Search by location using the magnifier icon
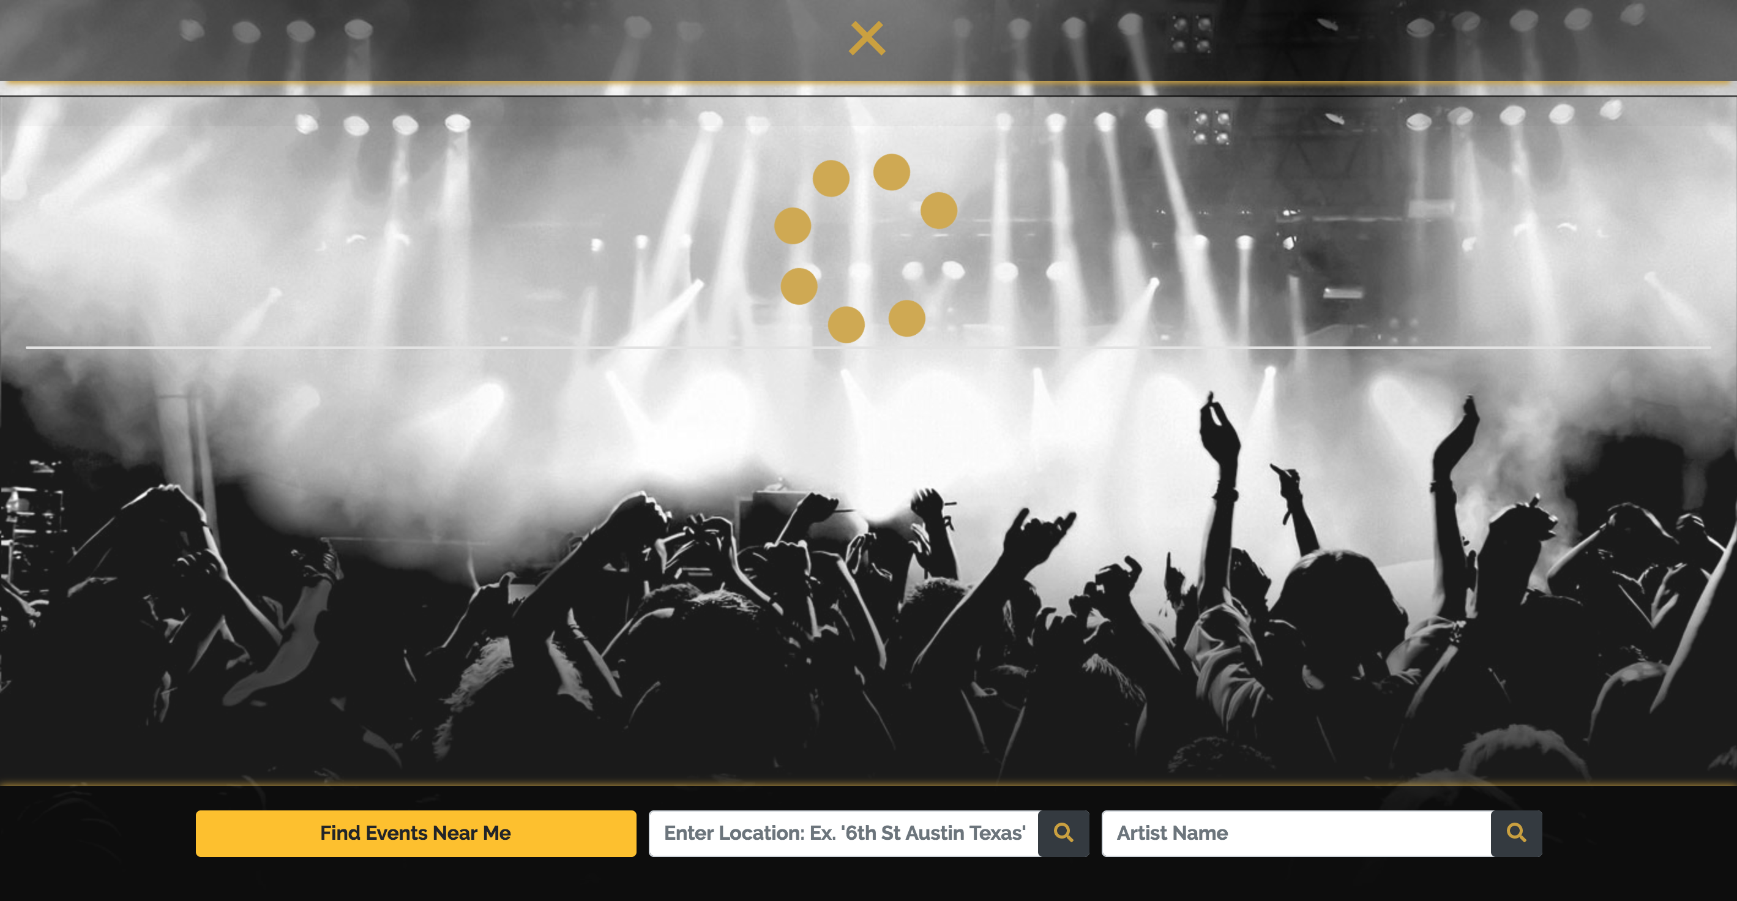Image resolution: width=1737 pixels, height=901 pixels. [x=1063, y=833]
